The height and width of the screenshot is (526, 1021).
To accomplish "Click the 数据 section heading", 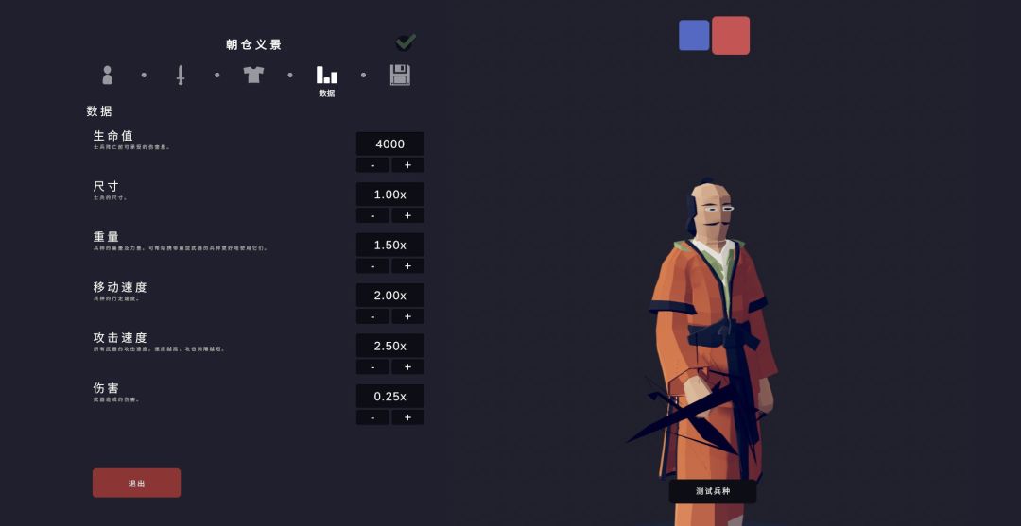I will [x=99, y=111].
